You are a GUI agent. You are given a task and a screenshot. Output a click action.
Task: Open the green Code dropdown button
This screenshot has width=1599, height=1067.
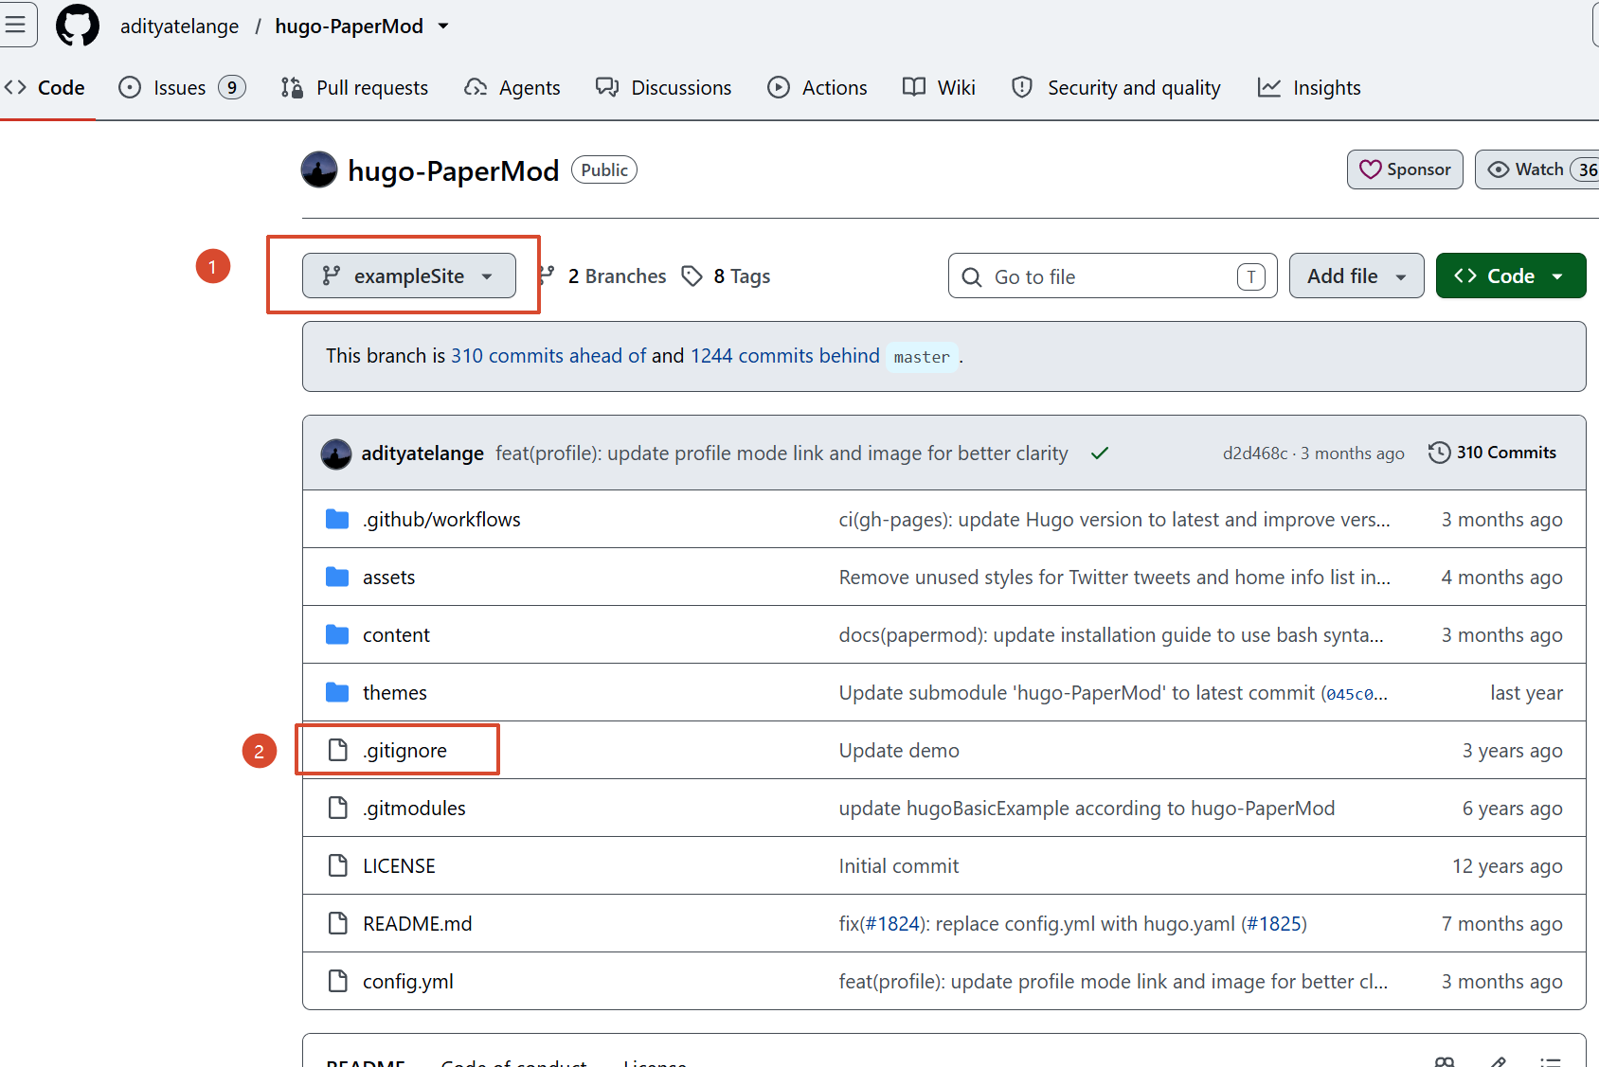1511,276
